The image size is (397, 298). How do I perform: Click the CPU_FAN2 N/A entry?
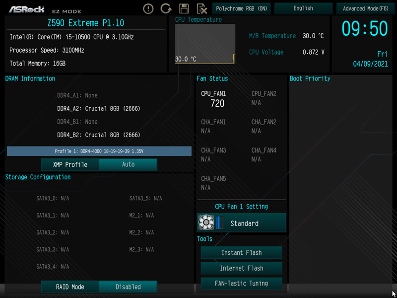(264, 98)
